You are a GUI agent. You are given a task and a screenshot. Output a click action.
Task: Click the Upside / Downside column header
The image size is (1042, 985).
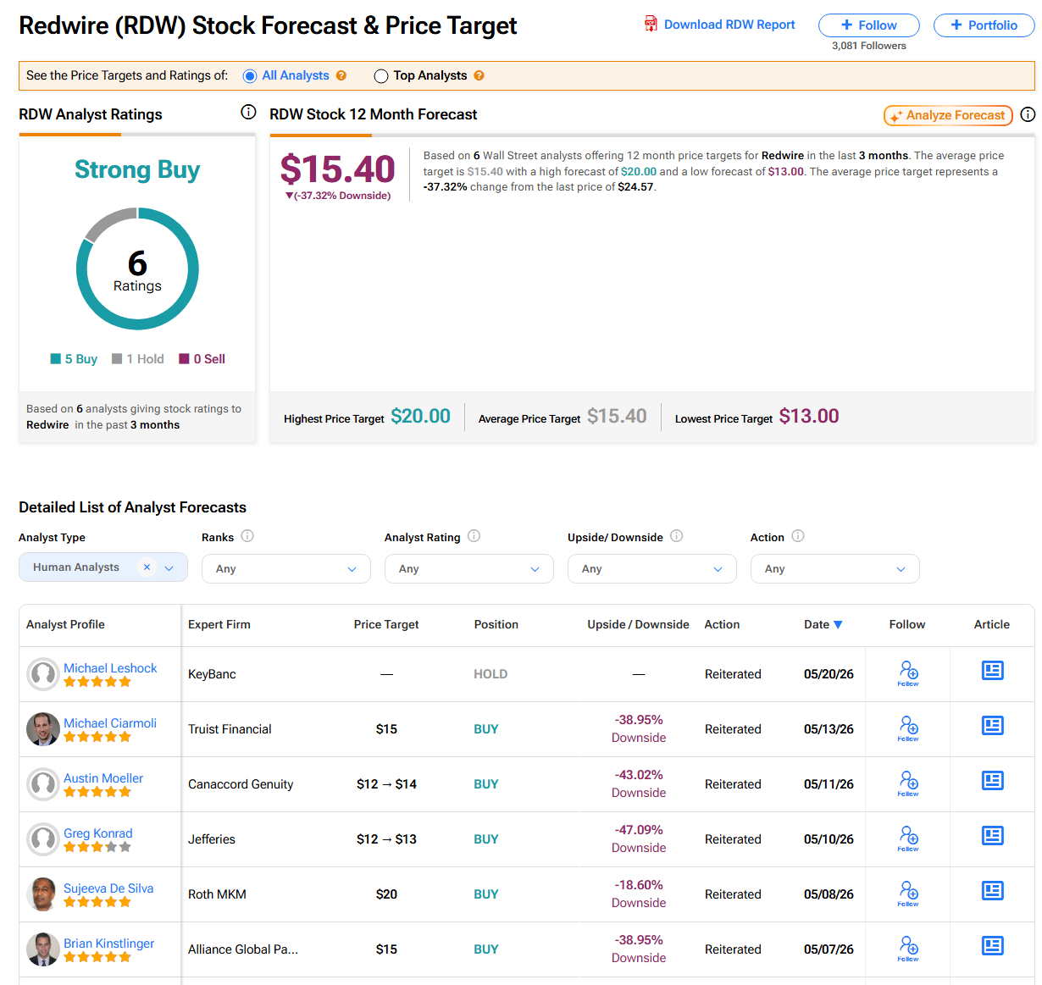[x=639, y=624]
